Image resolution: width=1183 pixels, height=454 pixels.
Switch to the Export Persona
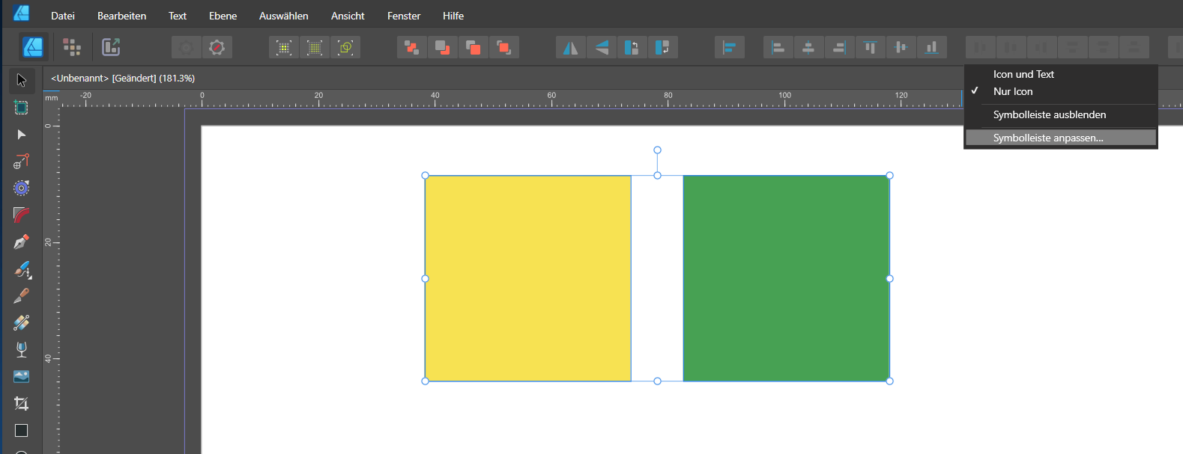pyautogui.click(x=111, y=47)
